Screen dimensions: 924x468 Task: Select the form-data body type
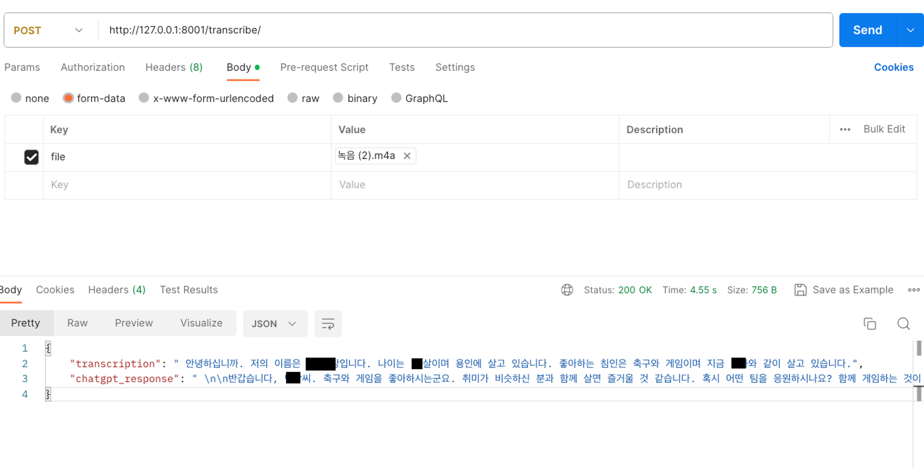pos(68,98)
